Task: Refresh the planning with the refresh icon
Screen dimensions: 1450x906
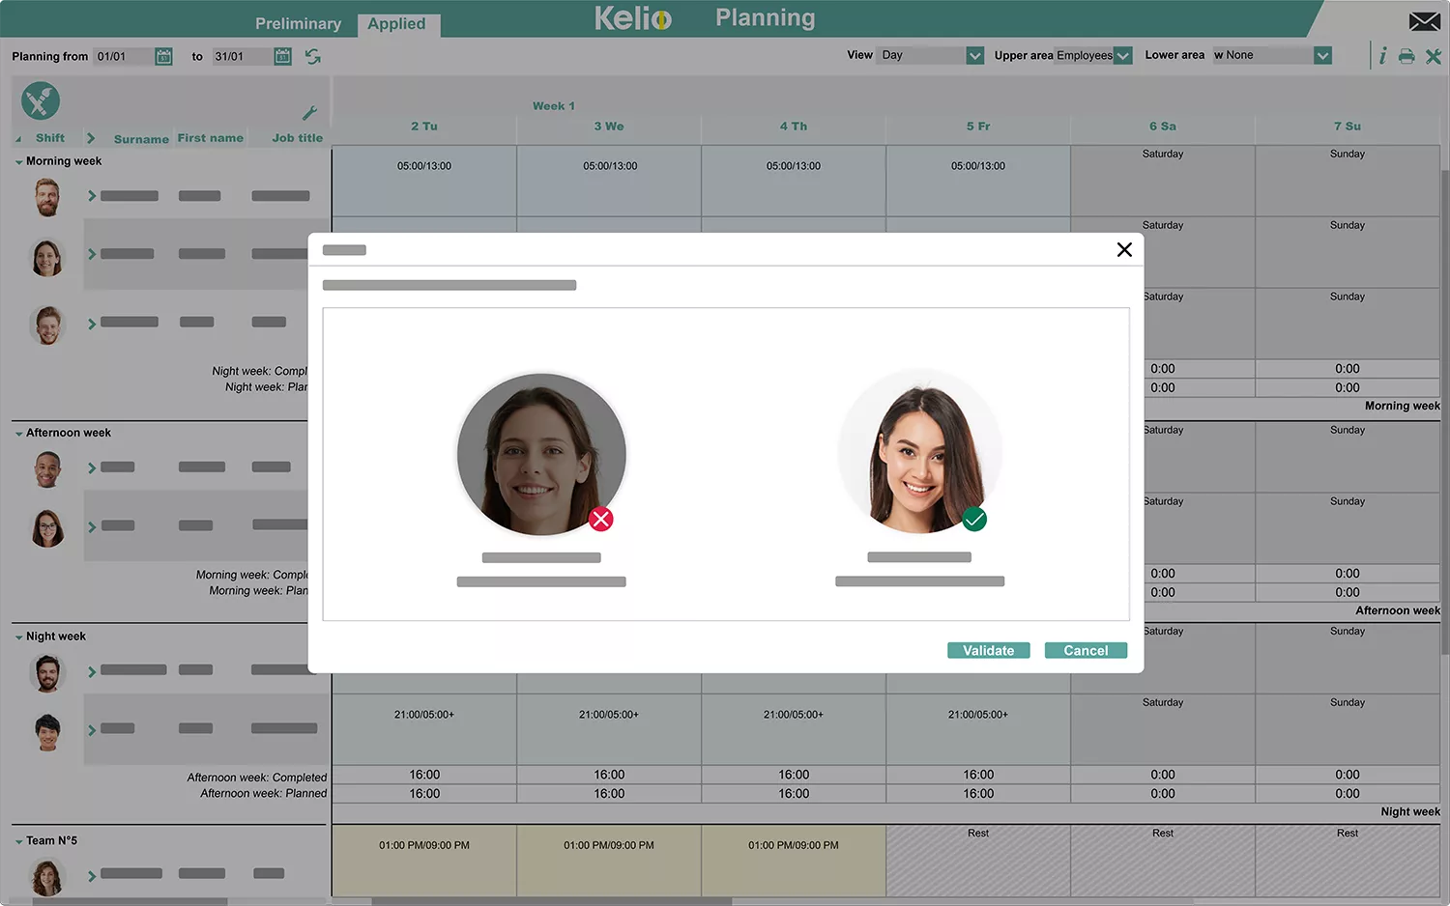Action: click(x=312, y=57)
